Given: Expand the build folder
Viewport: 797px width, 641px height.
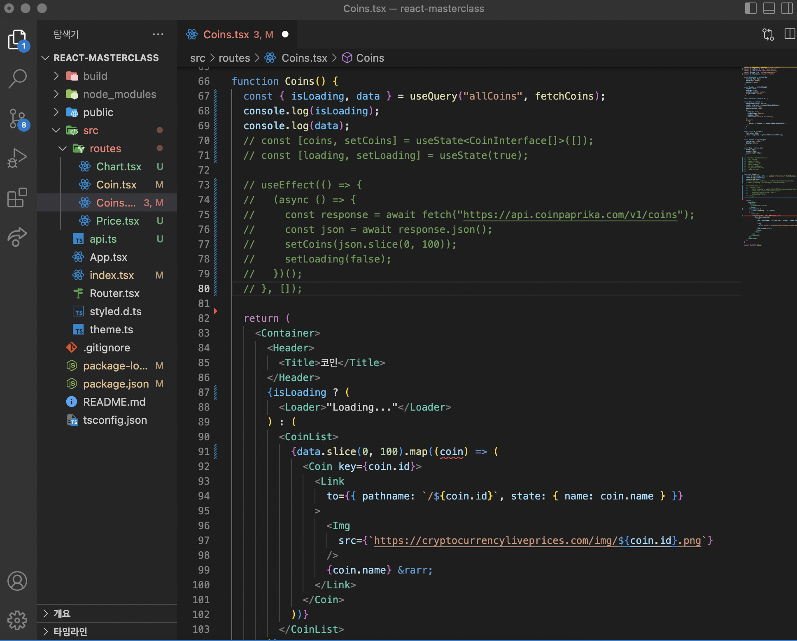Looking at the screenshot, I should pyautogui.click(x=95, y=76).
